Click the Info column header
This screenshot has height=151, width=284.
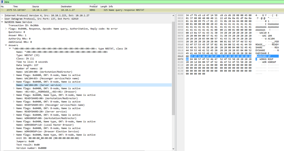tap(111, 6)
